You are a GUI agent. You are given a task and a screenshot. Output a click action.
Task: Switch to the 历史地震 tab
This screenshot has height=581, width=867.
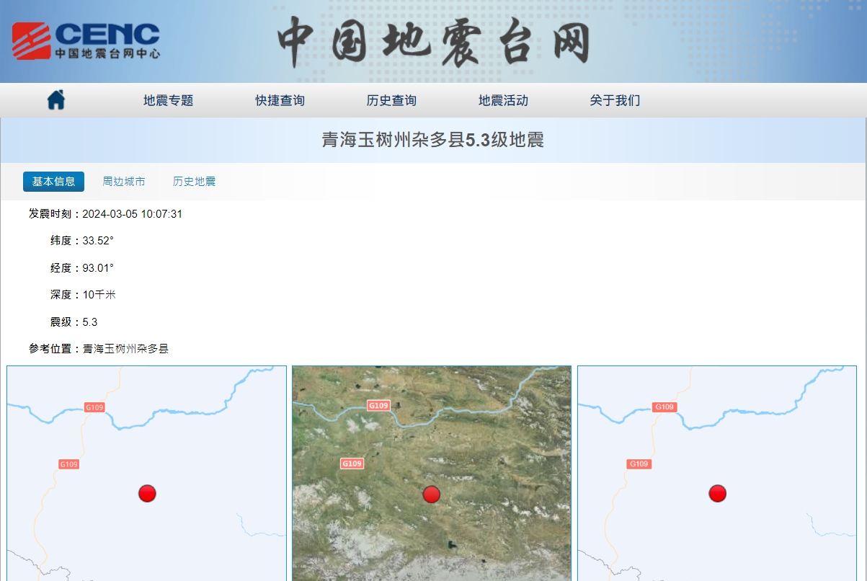pos(194,182)
